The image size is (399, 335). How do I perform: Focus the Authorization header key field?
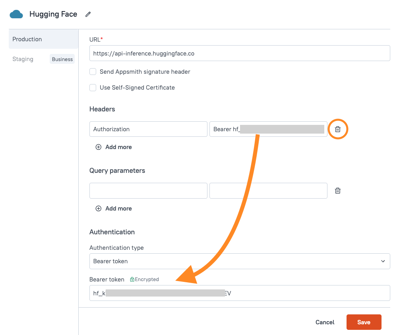pyautogui.click(x=148, y=129)
